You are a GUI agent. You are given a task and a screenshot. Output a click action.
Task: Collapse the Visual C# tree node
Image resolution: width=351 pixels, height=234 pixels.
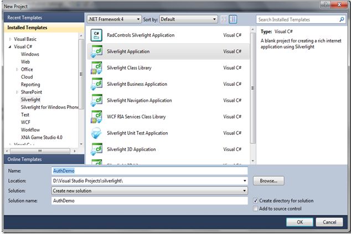[x=10, y=47]
